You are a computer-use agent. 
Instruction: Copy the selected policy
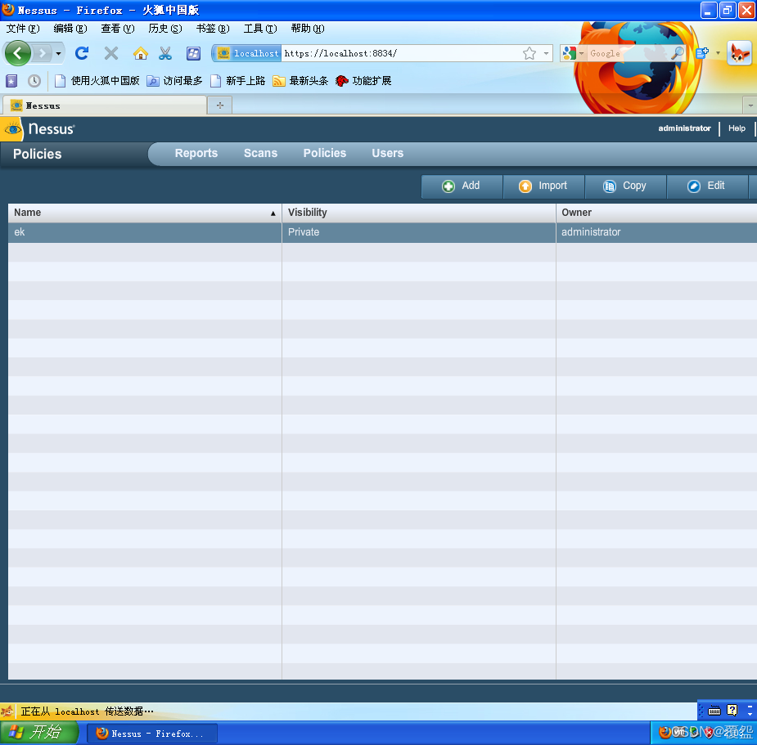tap(625, 186)
